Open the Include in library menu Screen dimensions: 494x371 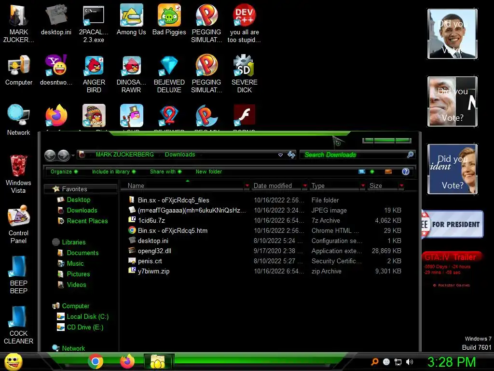coord(114,171)
